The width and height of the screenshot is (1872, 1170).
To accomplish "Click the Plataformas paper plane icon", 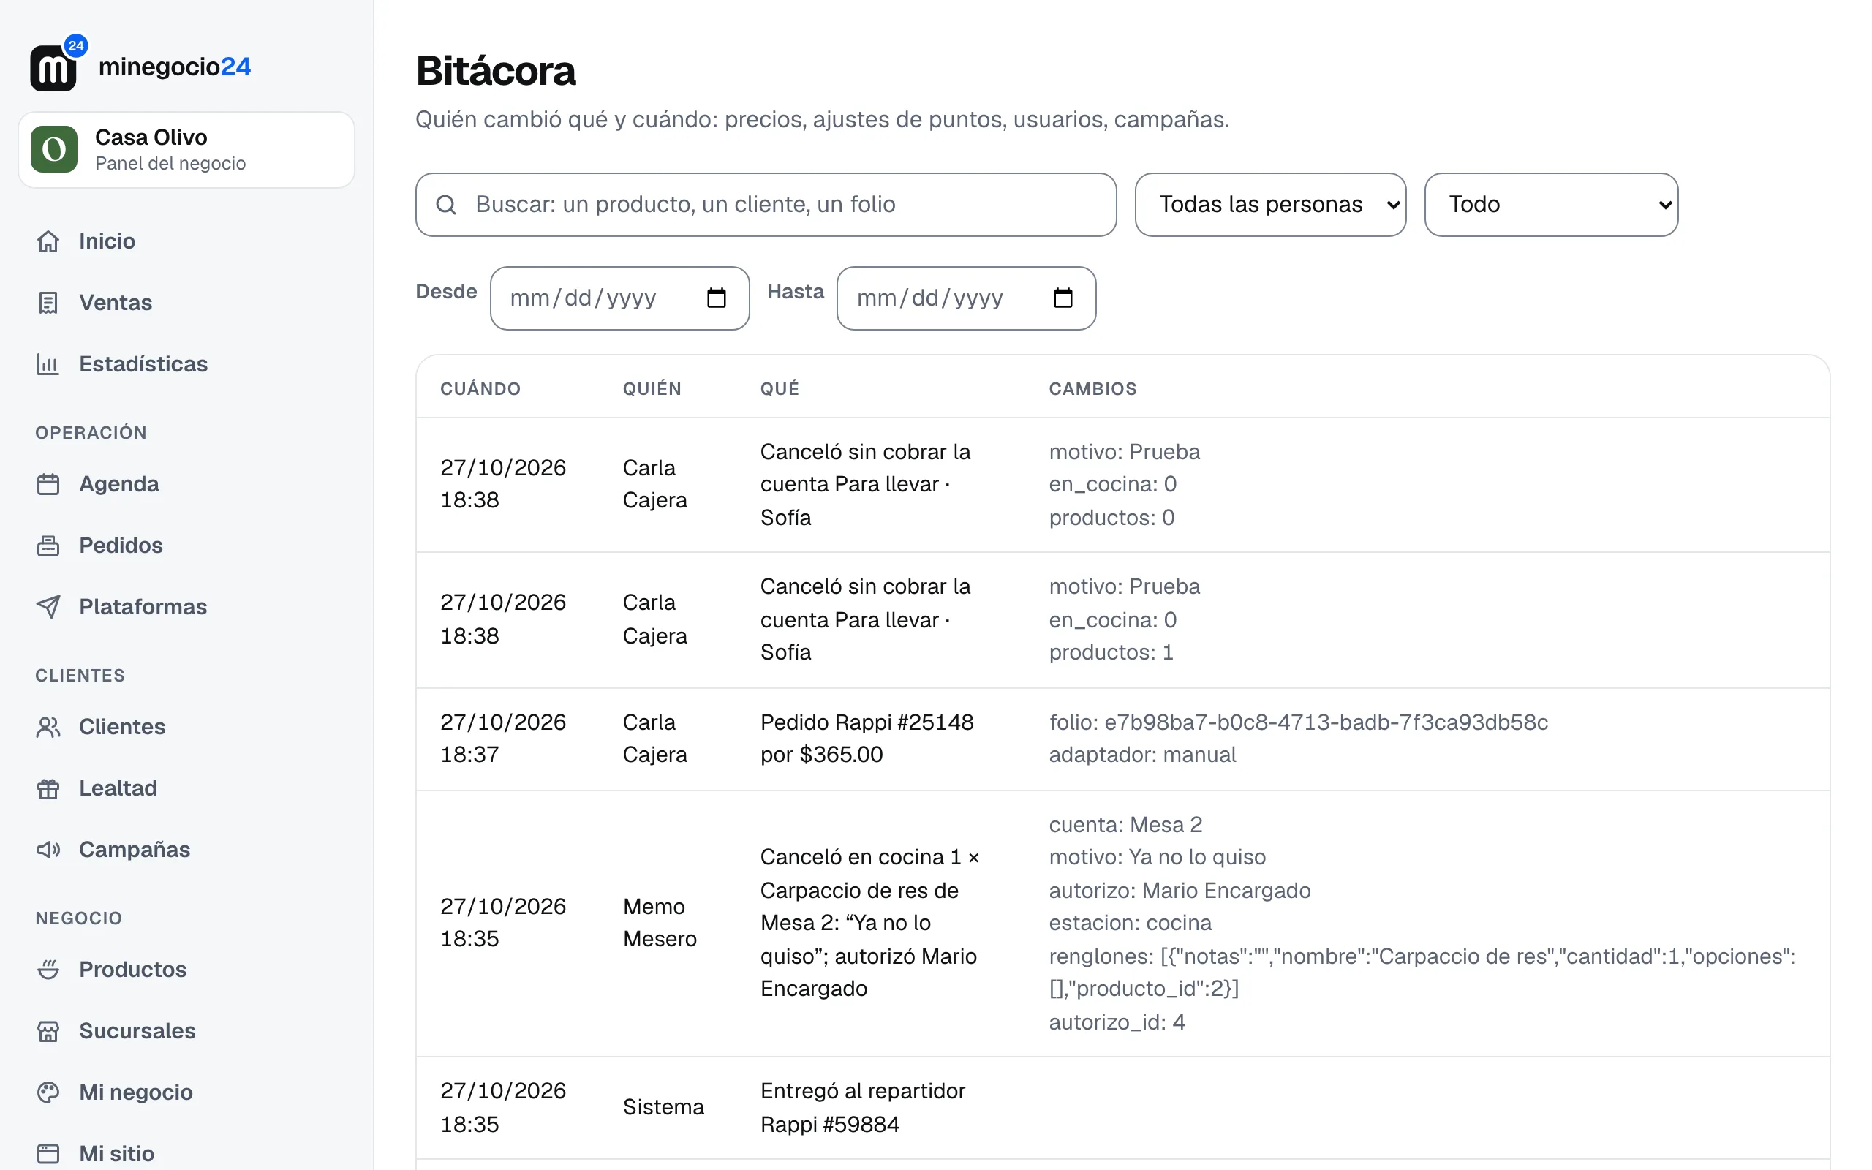I will point(48,607).
